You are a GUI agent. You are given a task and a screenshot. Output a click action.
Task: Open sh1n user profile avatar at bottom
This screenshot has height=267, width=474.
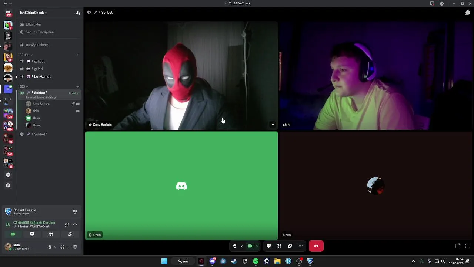pyautogui.click(x=8, y=247)
